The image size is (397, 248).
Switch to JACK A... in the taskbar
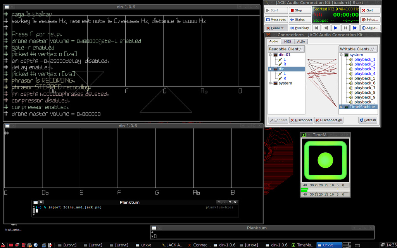(173, 245)
